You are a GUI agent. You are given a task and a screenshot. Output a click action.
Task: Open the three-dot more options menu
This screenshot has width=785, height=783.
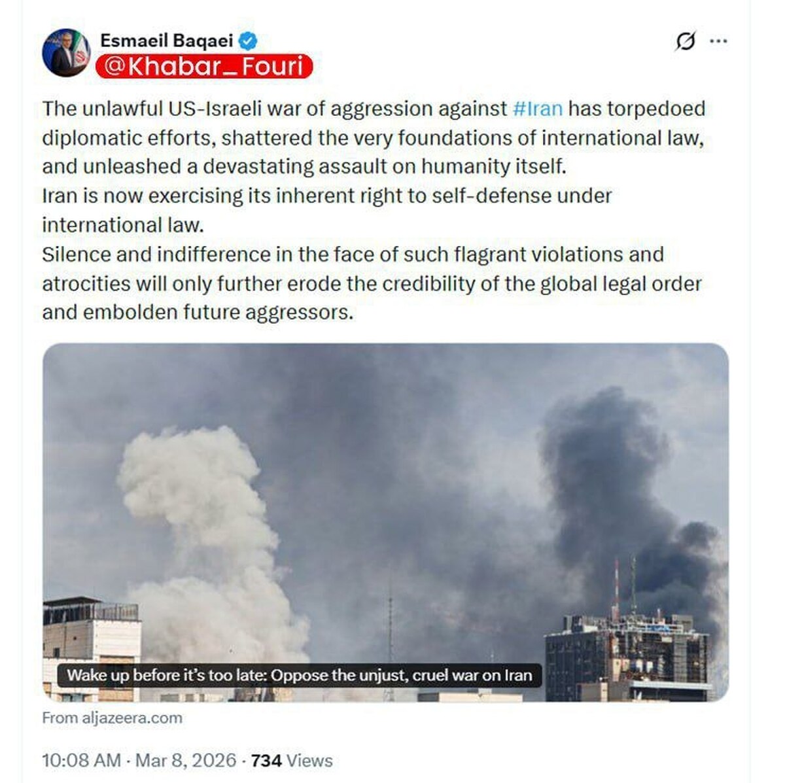(x=718, y=41)
